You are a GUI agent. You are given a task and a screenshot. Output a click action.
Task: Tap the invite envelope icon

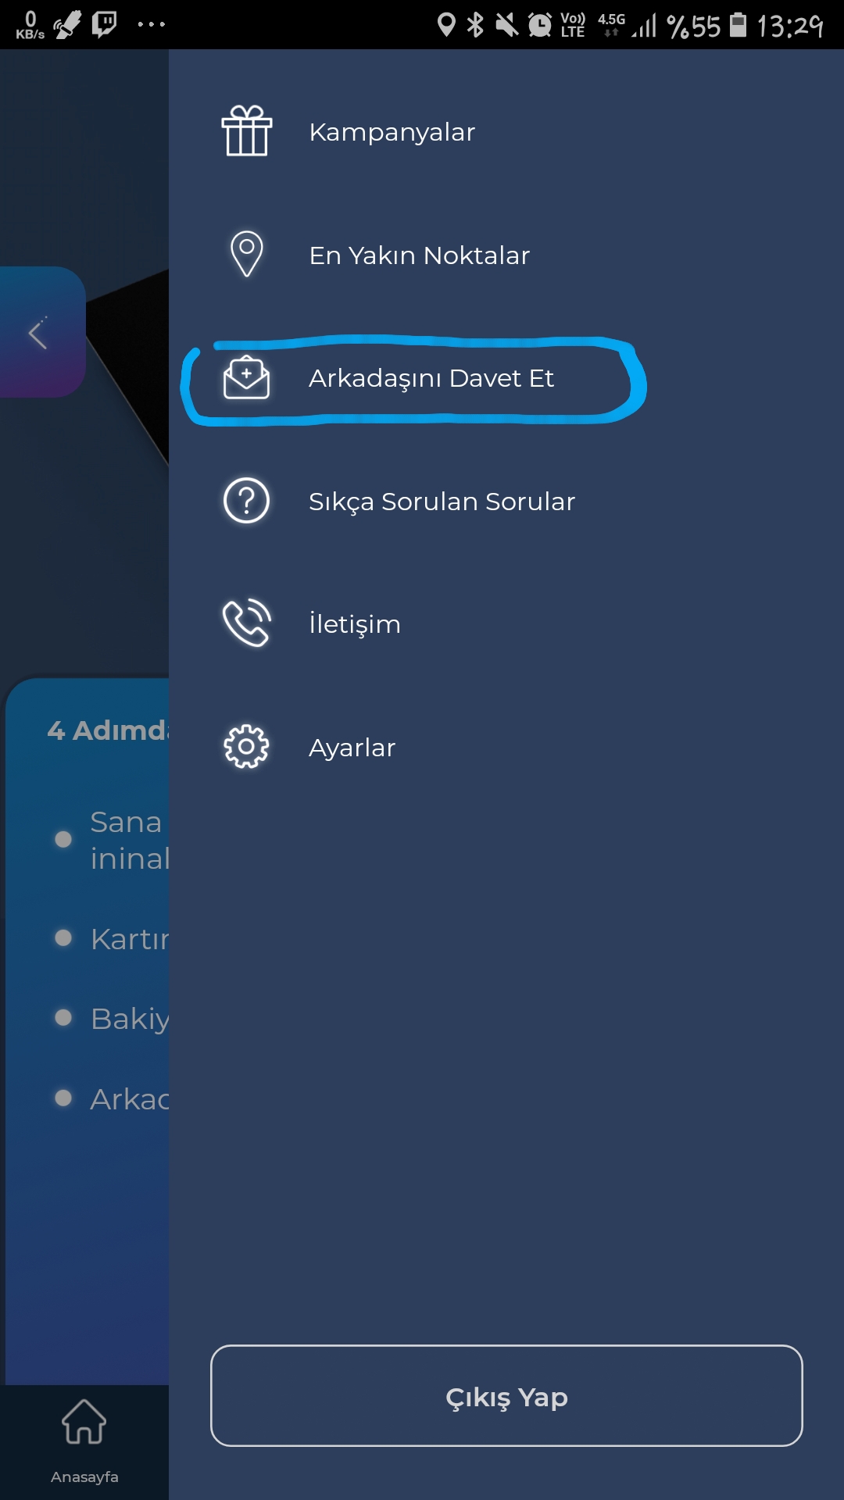coord(247,378)
